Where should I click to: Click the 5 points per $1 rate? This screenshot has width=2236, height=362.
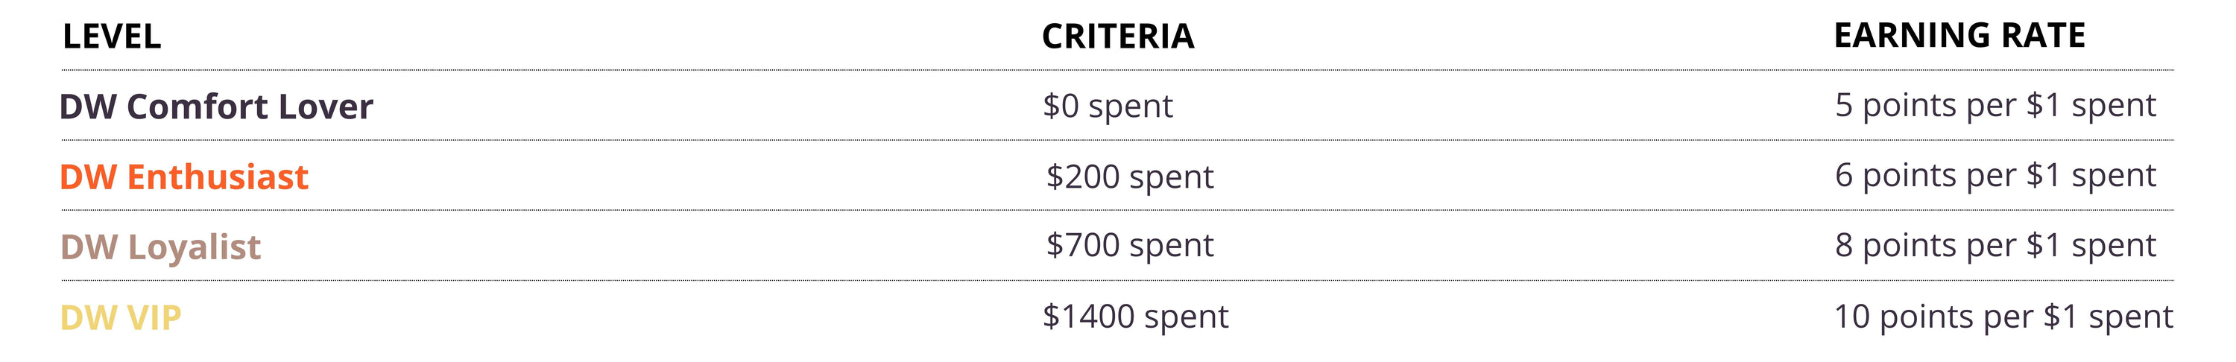(x=1995, y=105)
